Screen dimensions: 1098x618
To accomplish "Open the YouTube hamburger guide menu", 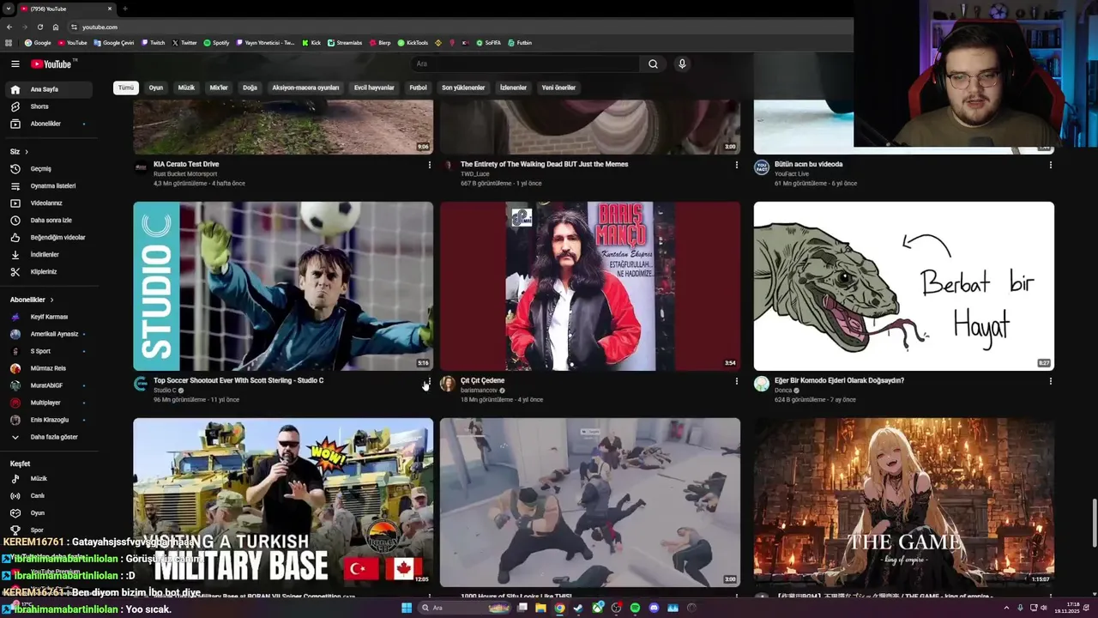I will point(15,64).
